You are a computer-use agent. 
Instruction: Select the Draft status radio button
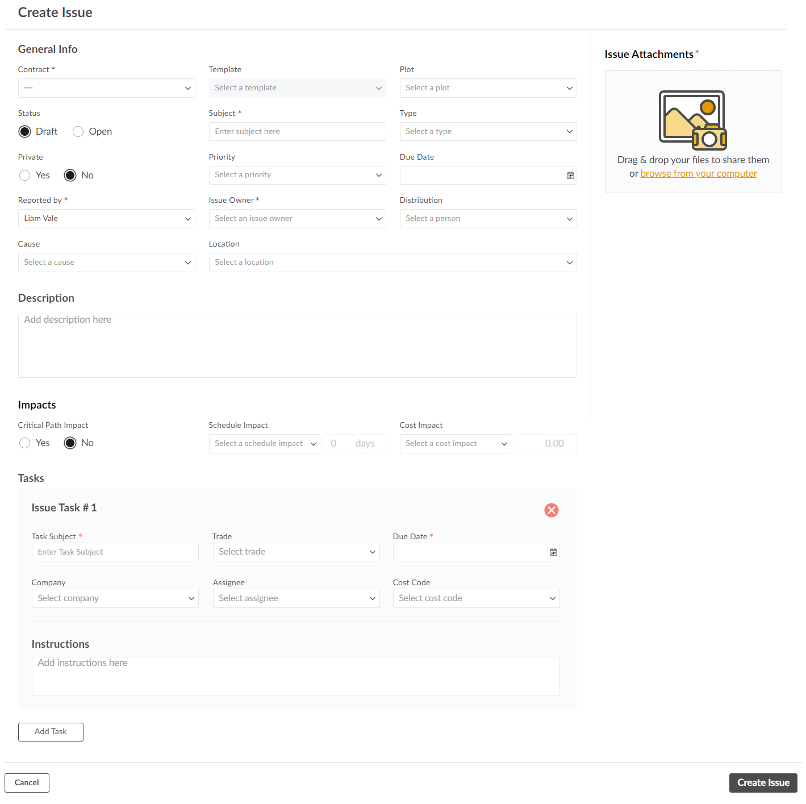click(24, 132)
